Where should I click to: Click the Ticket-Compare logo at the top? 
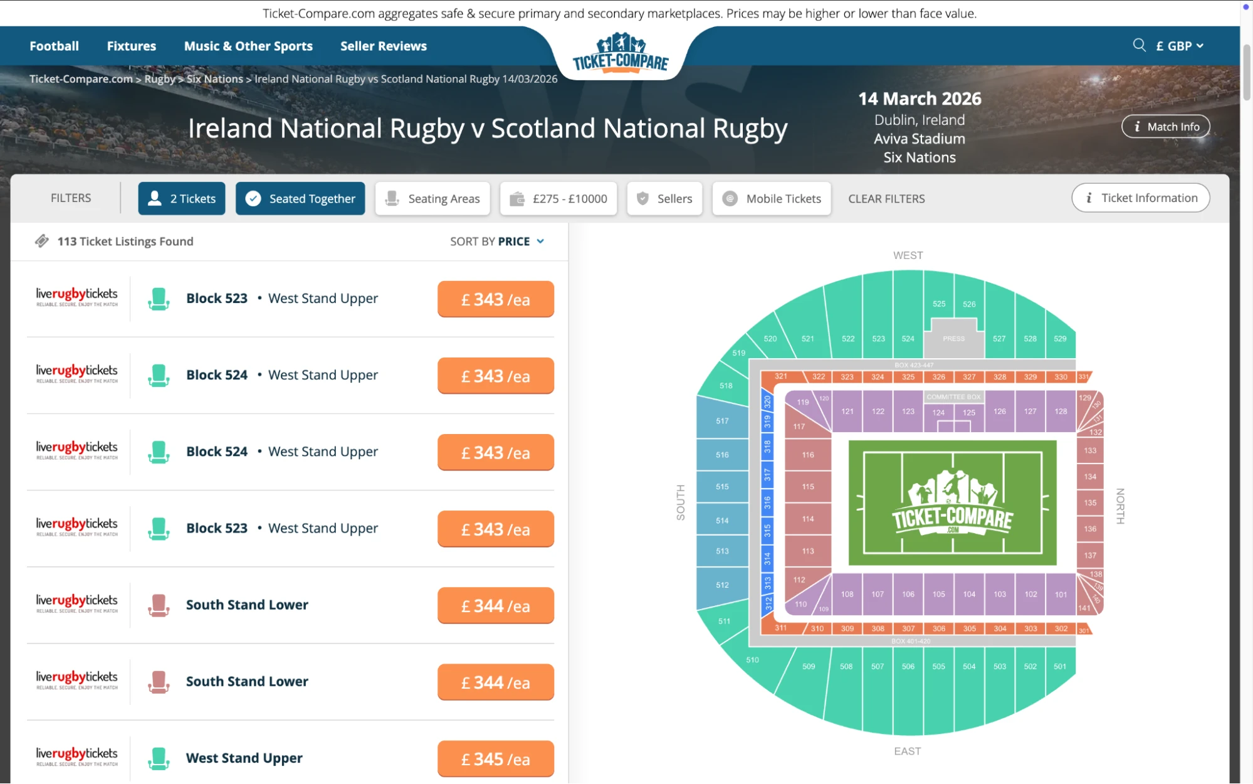(619, 55)
